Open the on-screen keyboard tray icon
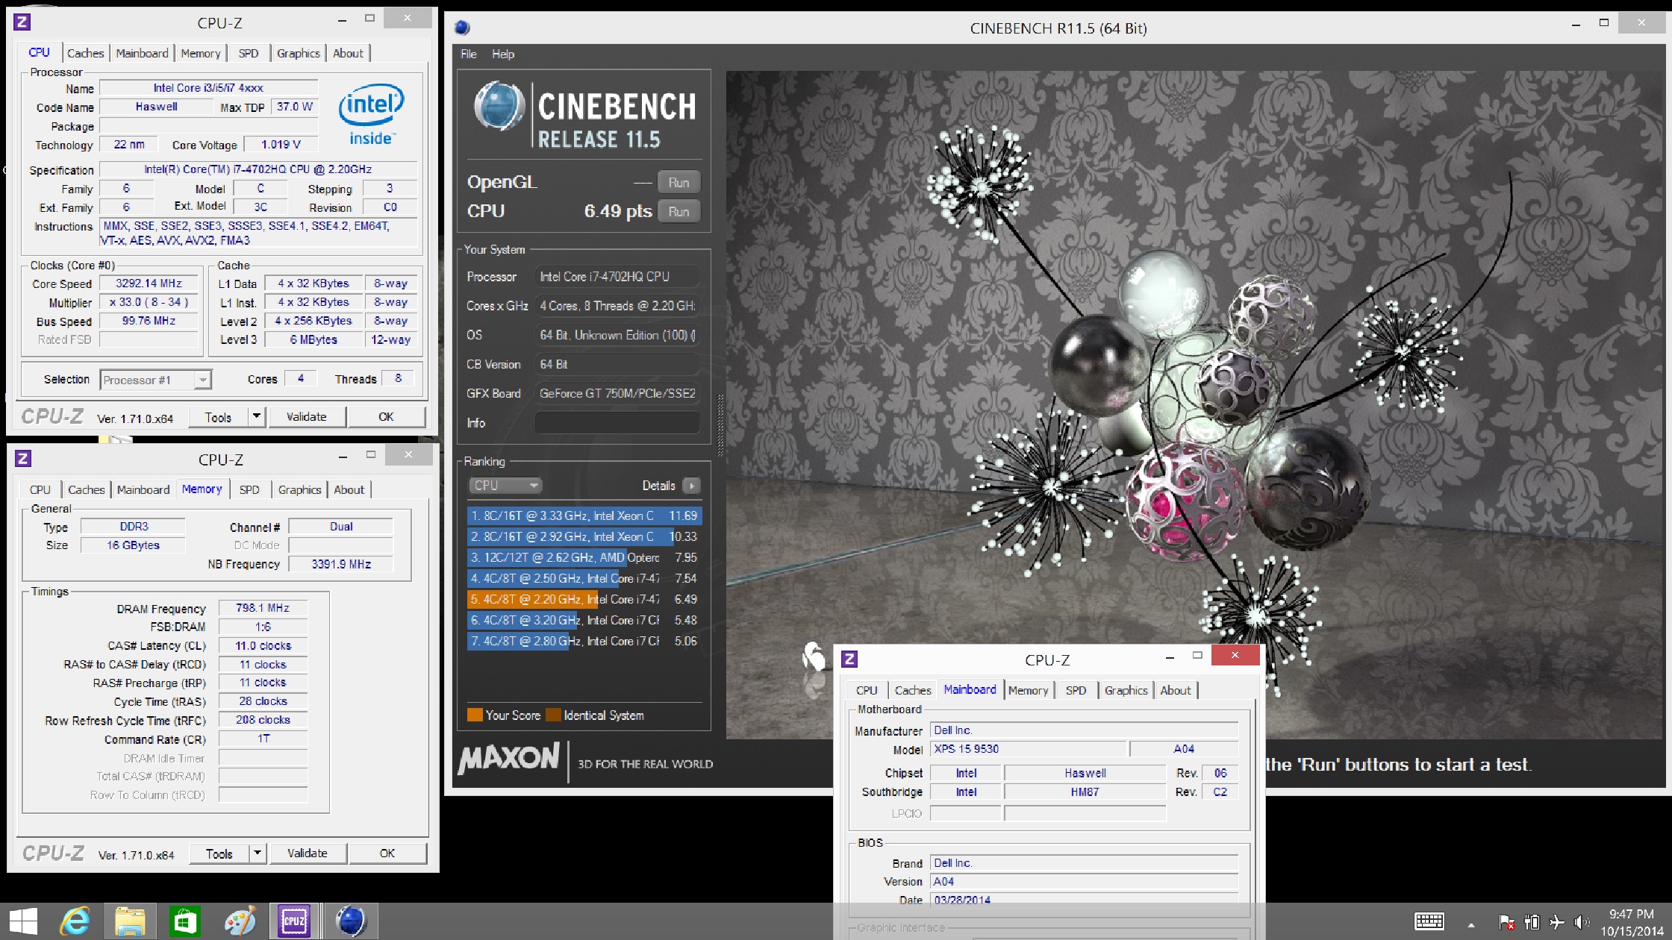Image resolution: width=1672 pixels, height=940 pixels. (x=1429, y=921)
